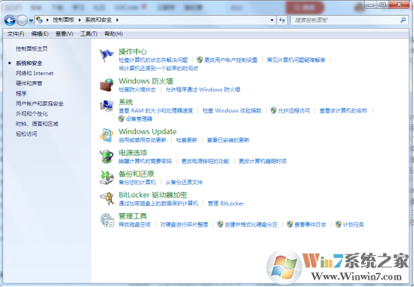The image size is (414, 287).
Task: Click the Control Panel icon in address bar
Action: coord(40,19)
